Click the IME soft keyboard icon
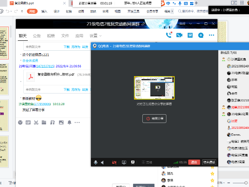Screen dimensions: 249x187 186,3
